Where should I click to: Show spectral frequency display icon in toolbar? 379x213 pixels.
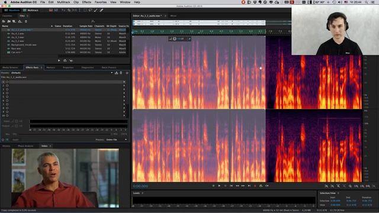pyautogui.click(x=51, y=11)
